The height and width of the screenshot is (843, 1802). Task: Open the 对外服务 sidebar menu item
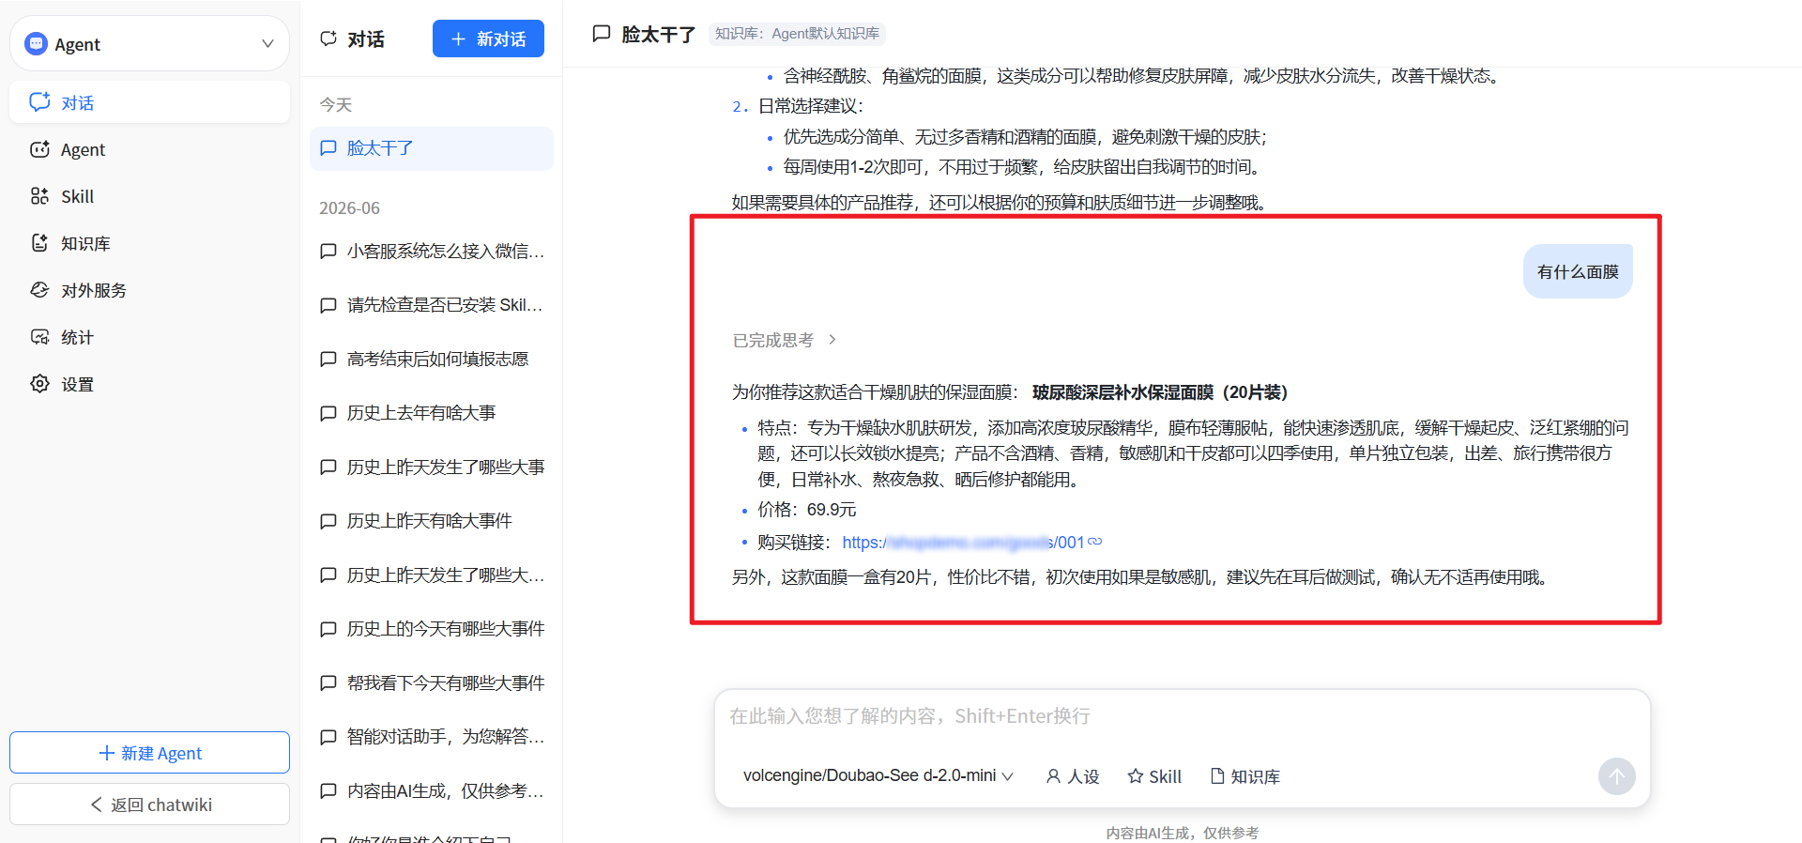click(x=149, y=290)
